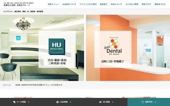Image resolution: width=170 pixels, height=106 pixels.
Task: Open the 2025年の年末年始の診療スケジュール news link
Action: [x=39, y=85]
